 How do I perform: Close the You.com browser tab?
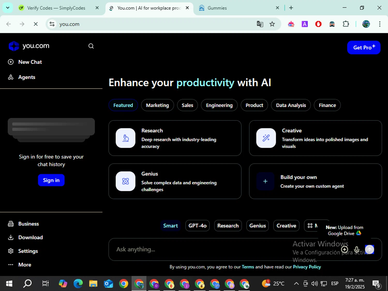(187, 8)
